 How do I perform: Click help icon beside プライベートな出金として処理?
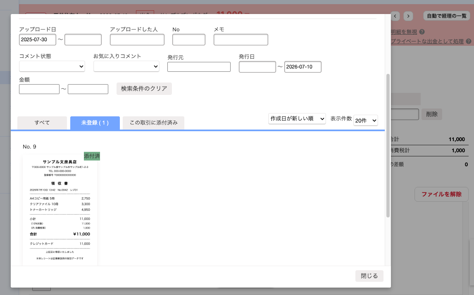click(469, 41)
